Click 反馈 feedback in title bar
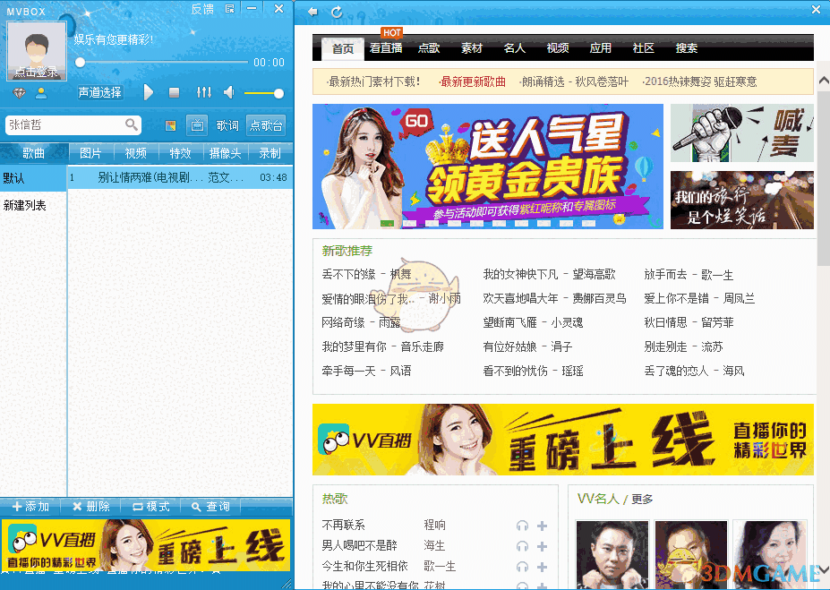Image resolution: width=830 pixels, height=590 pixels. tap(202, 9)
